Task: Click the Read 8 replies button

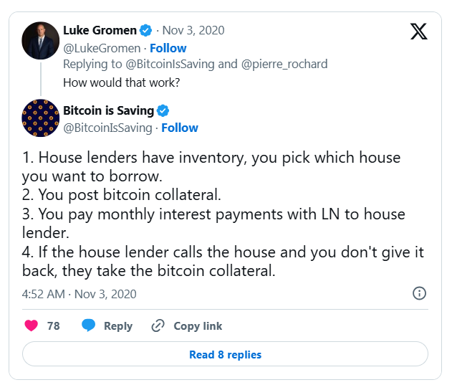Action: [225, 354]
